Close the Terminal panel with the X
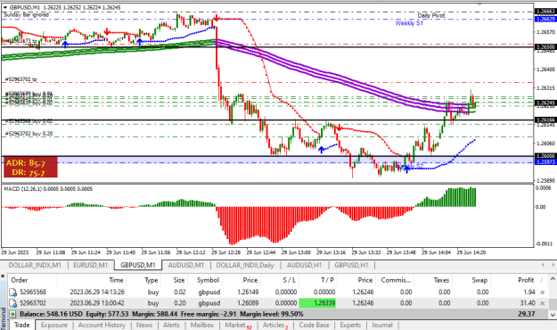557x330 pixels. (3, 276)
